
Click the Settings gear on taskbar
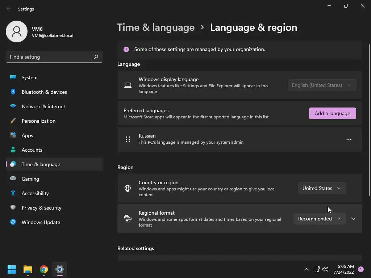(x=60, y=269)
